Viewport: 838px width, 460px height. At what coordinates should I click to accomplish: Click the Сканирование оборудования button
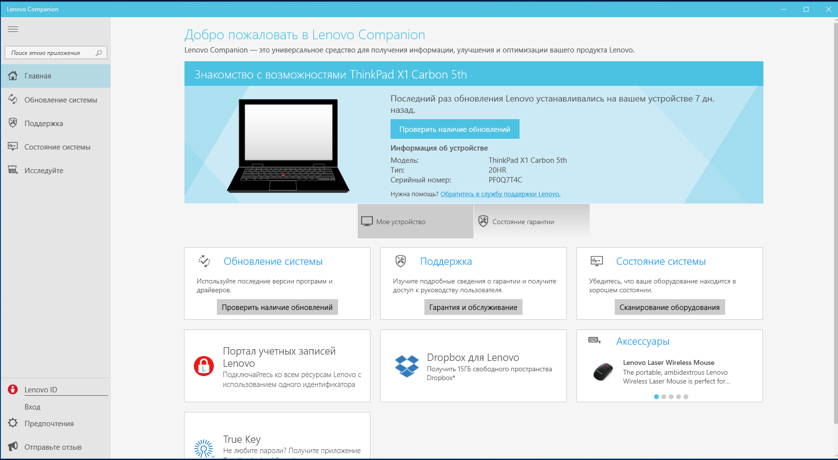pos(670,307)
